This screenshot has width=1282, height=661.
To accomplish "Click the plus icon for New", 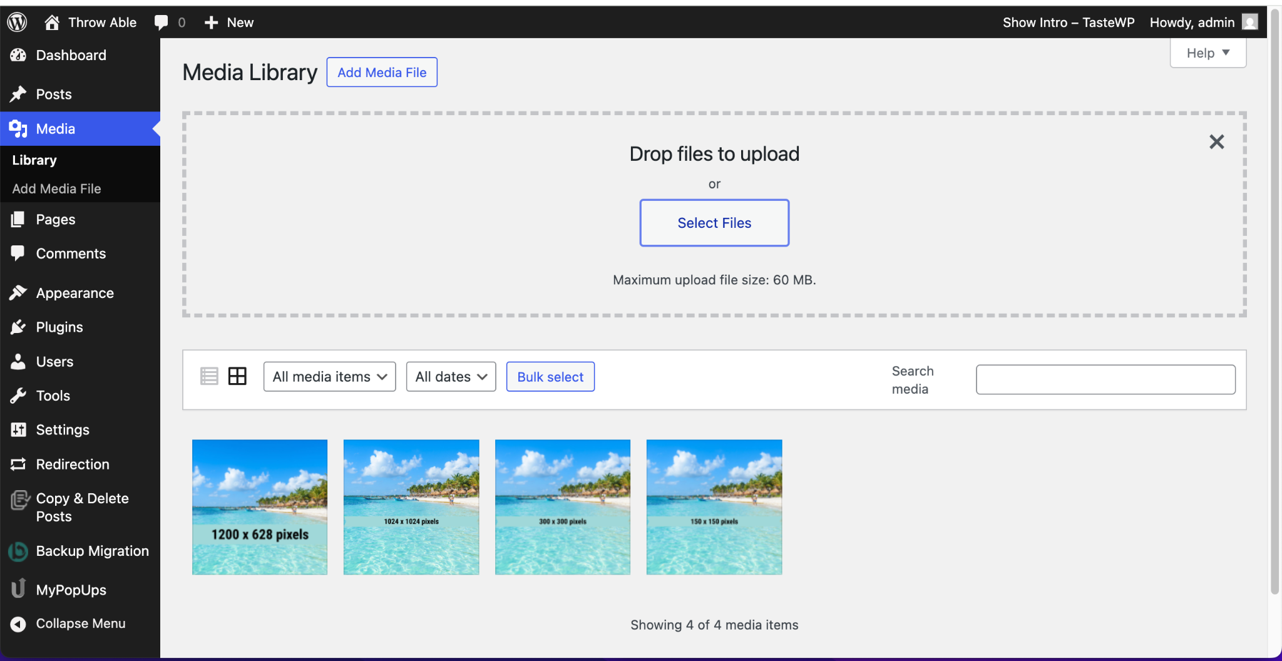I will (212, 23).
